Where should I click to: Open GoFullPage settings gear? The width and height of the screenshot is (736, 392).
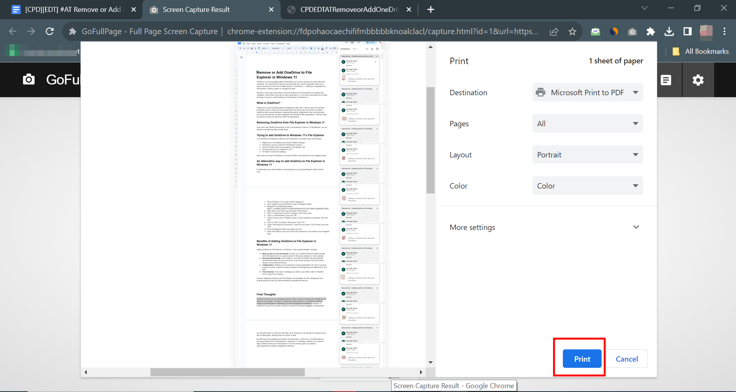click(698, 80)
